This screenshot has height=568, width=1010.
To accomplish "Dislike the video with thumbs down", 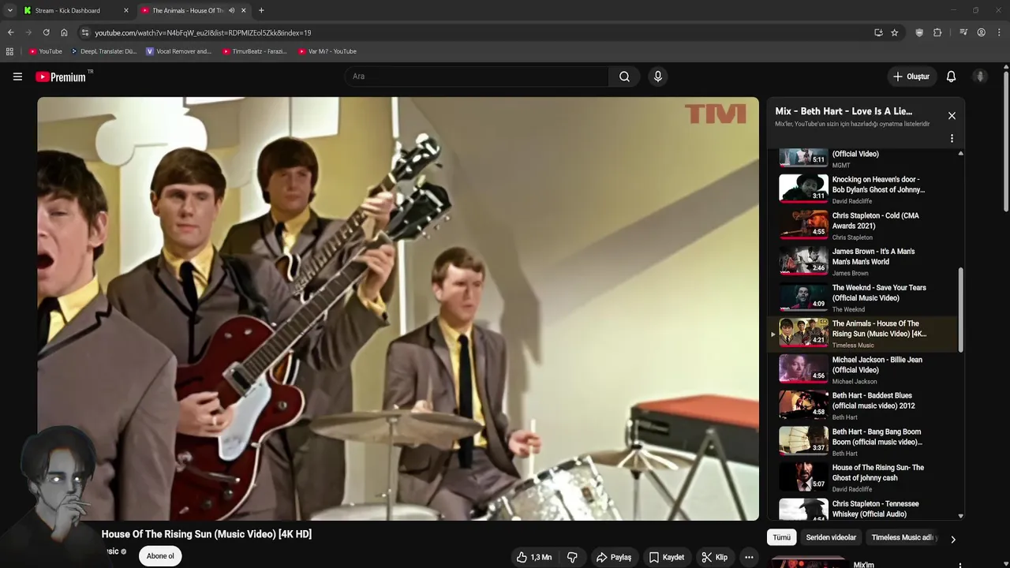I will coord(572,557).
